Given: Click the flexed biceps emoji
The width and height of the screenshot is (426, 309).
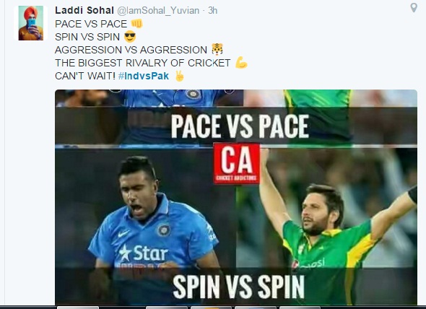Looking at the screenshot, I should click(x=241, y=63).
